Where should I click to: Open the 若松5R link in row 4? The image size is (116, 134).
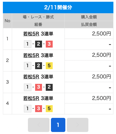(x=31, y=99)
